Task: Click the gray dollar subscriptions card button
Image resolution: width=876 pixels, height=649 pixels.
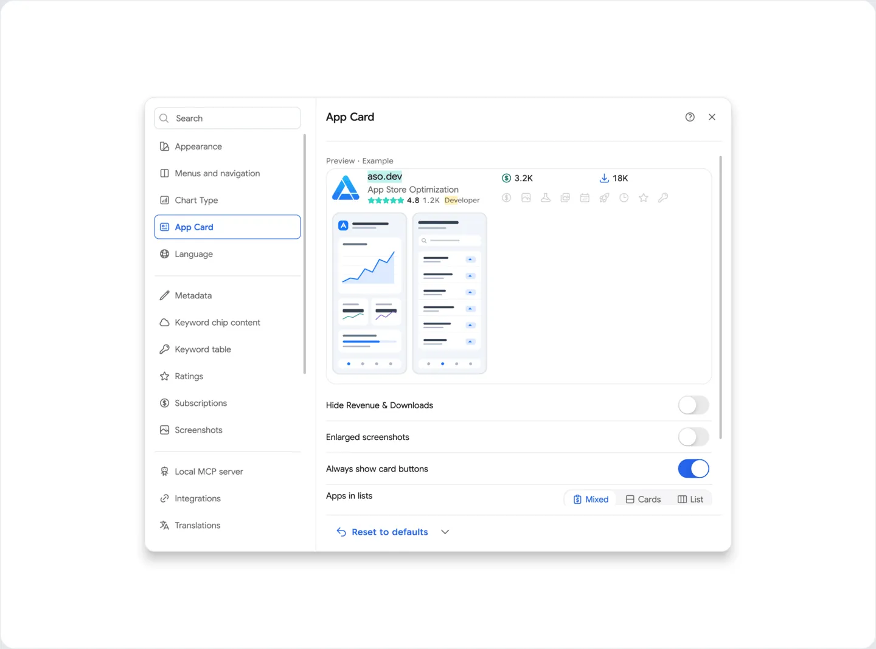Action: (507, 197)
